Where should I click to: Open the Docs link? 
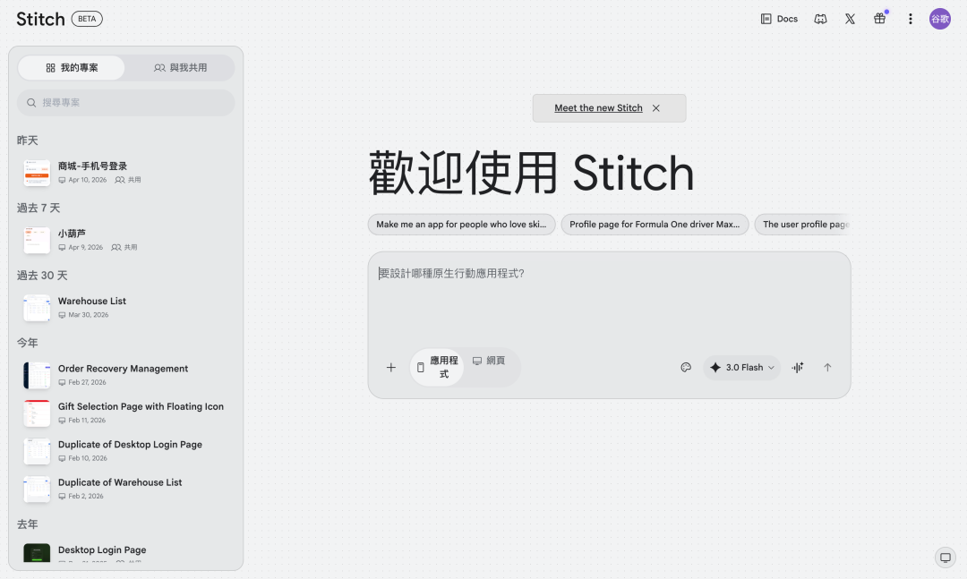point(779,19)
